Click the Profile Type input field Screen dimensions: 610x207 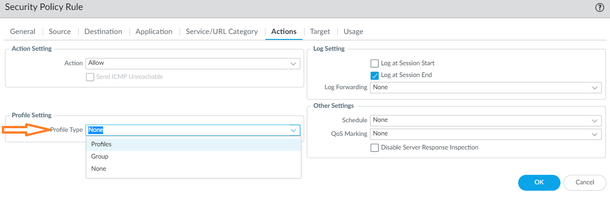[x=186, y=130]
